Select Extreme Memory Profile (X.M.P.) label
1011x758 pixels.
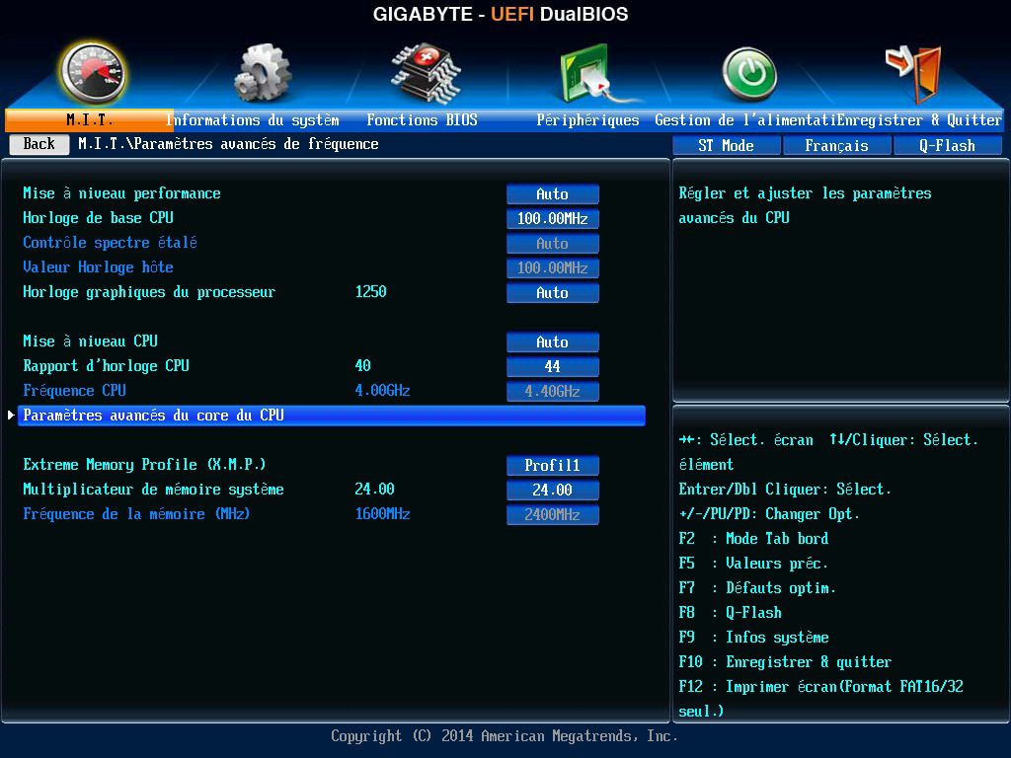(x=144, y=465)
